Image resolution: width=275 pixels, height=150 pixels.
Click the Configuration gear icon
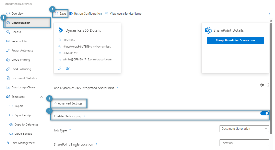click(x=8, y=23)
